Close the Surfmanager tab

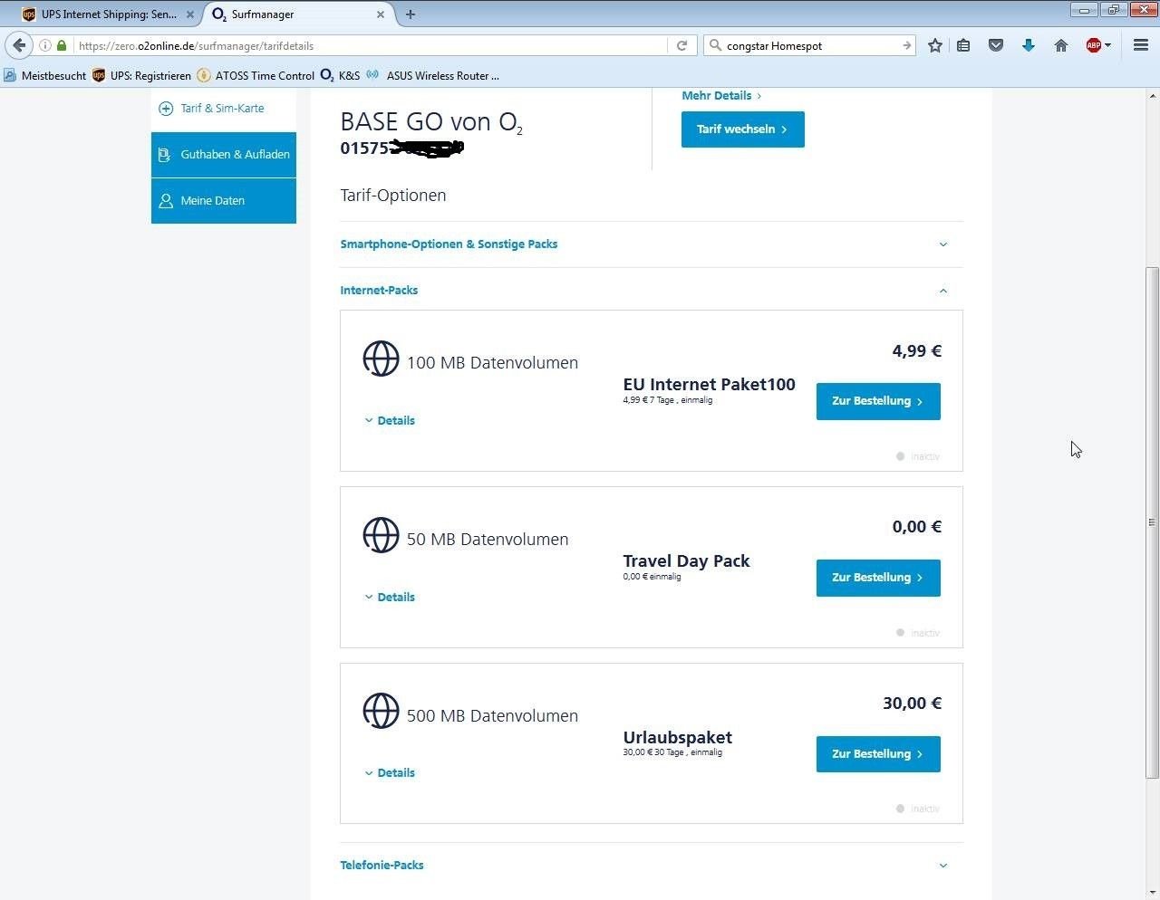381,14
